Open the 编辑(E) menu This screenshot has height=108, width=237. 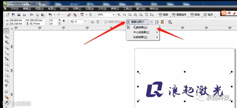tap(27, 9)
